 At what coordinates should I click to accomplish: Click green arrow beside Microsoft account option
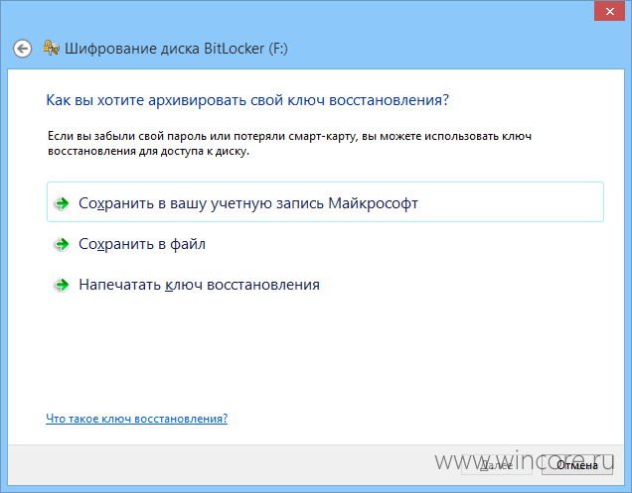[x=62, y=203]
